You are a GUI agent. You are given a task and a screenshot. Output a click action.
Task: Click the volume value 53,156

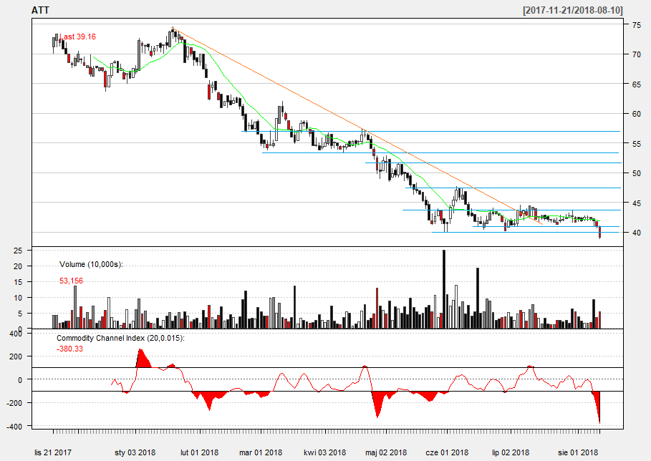(71, 281)
